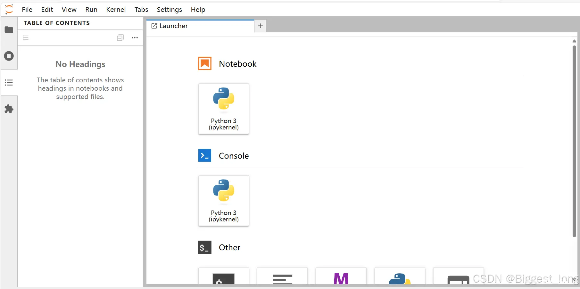Open the Extension Manager puzzle icon
The width and height of the screenshot is (580, 289).
click(x=9, y=109)
